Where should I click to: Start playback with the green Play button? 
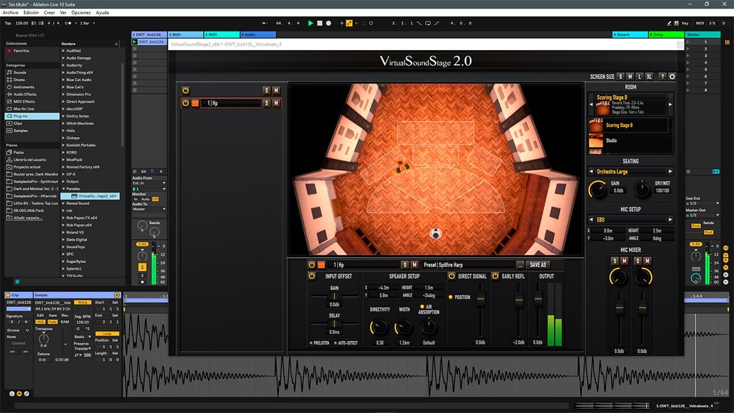(x=311, y=23)
